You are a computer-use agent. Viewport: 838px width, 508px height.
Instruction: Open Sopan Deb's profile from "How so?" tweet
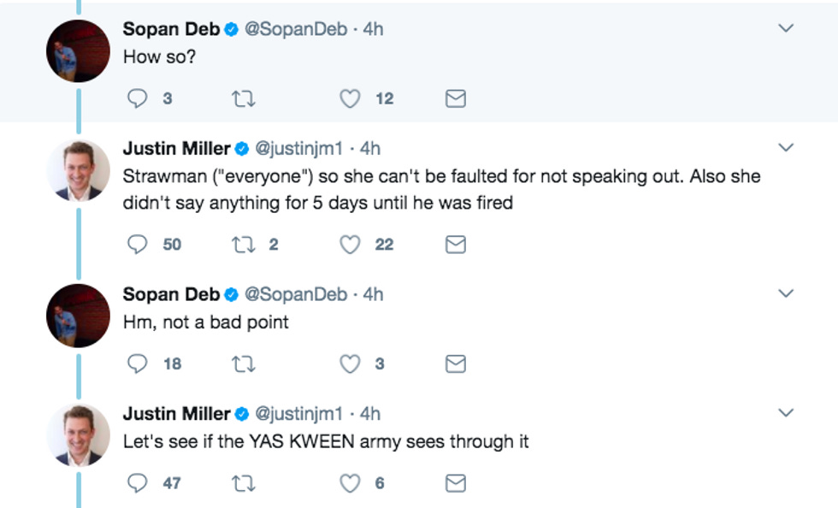[x=170, y=29]
